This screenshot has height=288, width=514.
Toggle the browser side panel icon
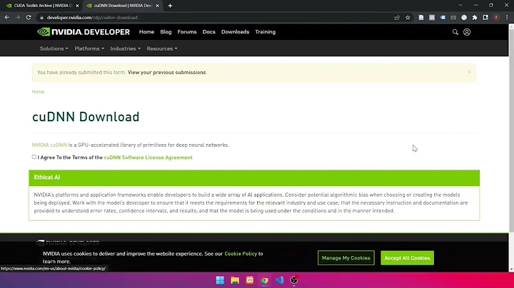point(486,18)
